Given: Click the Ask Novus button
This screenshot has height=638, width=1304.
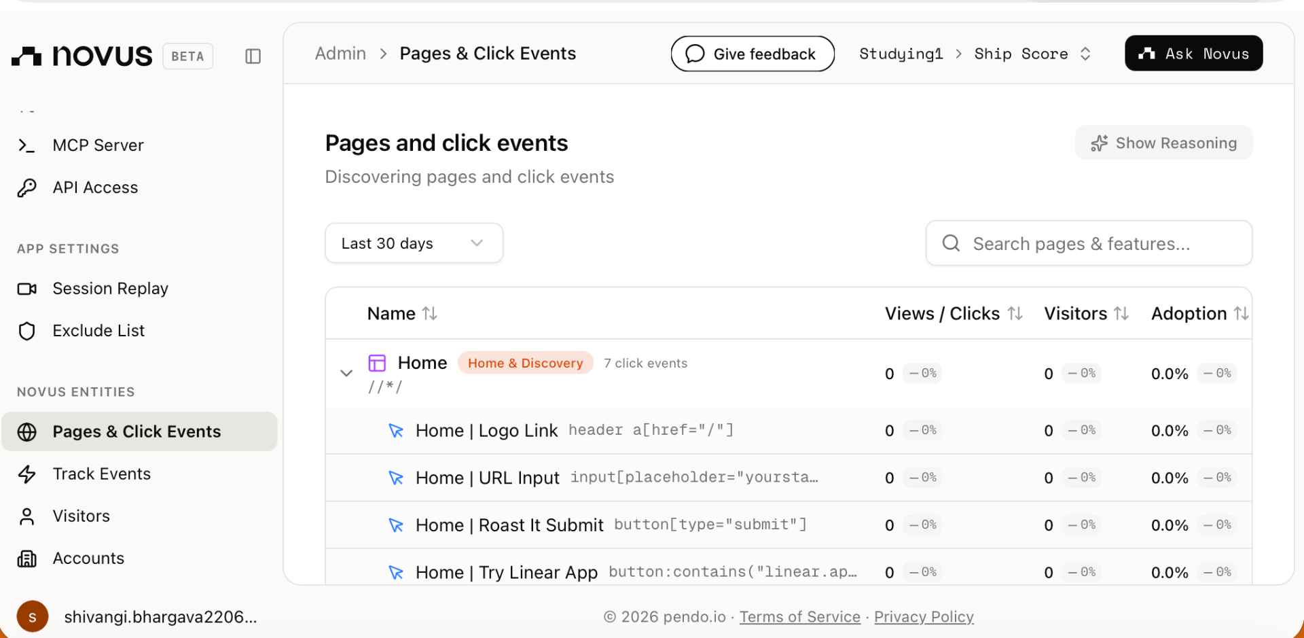Looking at the screenshot, I should click(1193, 53).
